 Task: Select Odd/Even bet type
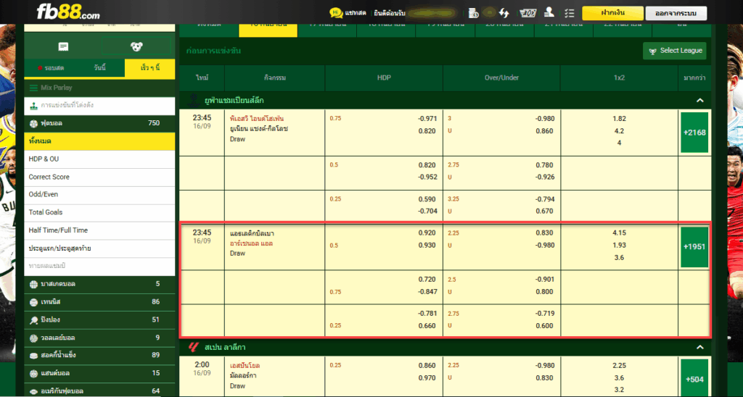click(99, 194)
